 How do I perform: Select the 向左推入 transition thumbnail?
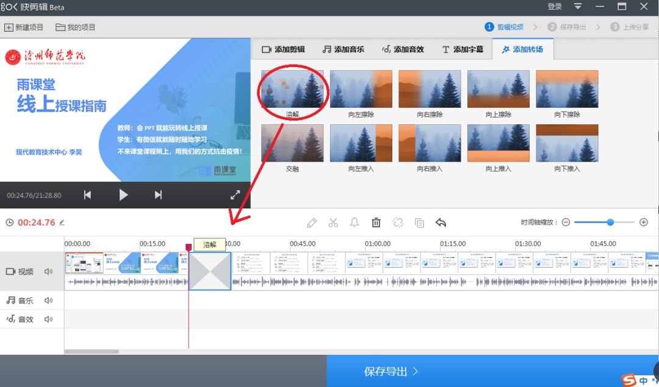click(x=361, y=143)
